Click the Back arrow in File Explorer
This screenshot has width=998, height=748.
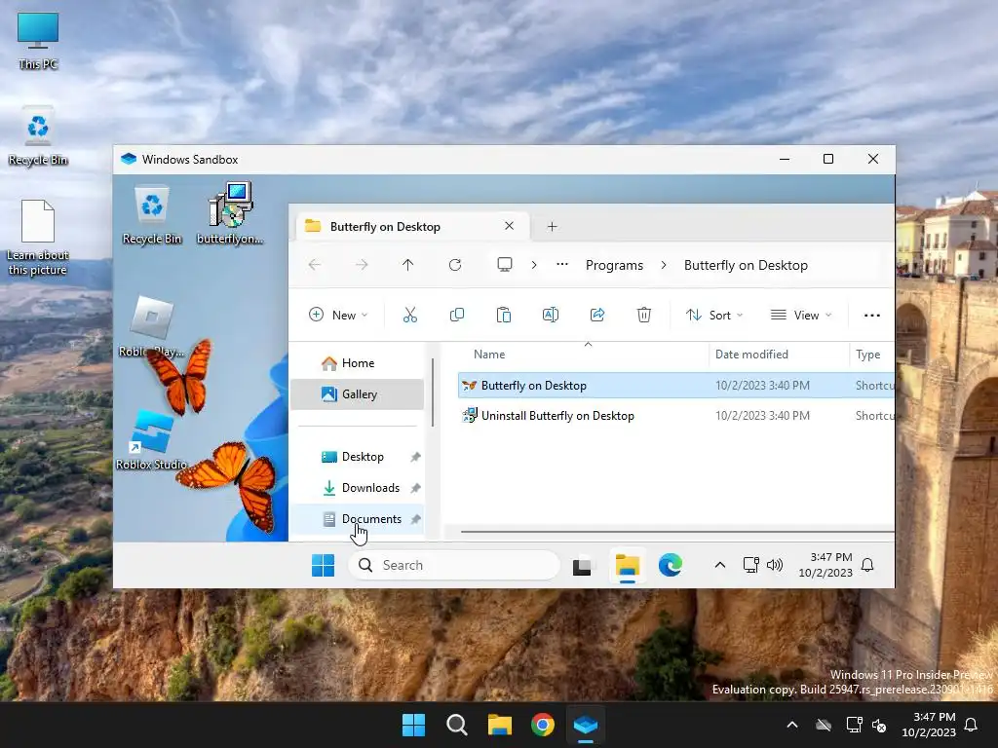(x=315, y=265)
